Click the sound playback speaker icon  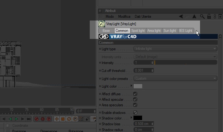click(87, 119)
